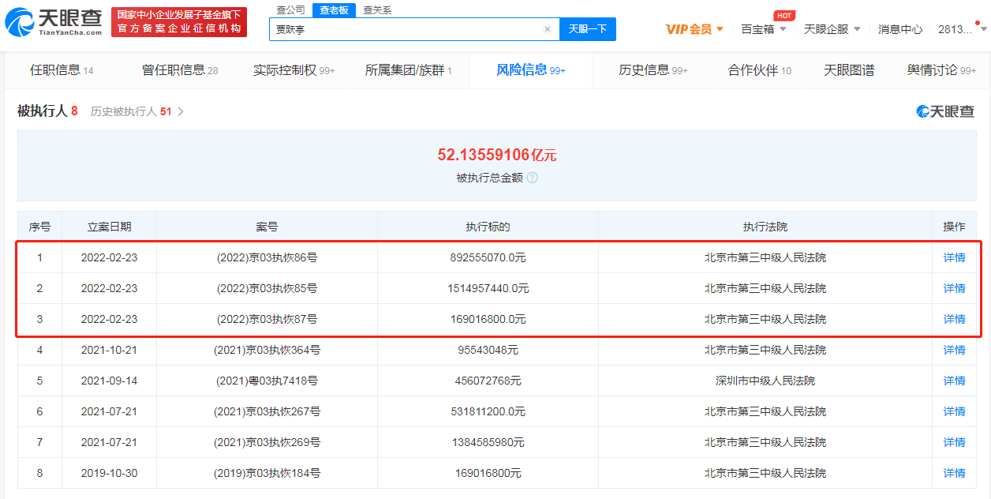Go to the 合作伙伴 10 tab
The height and width of the screenshot is (499, 991).
click(759, 70)
